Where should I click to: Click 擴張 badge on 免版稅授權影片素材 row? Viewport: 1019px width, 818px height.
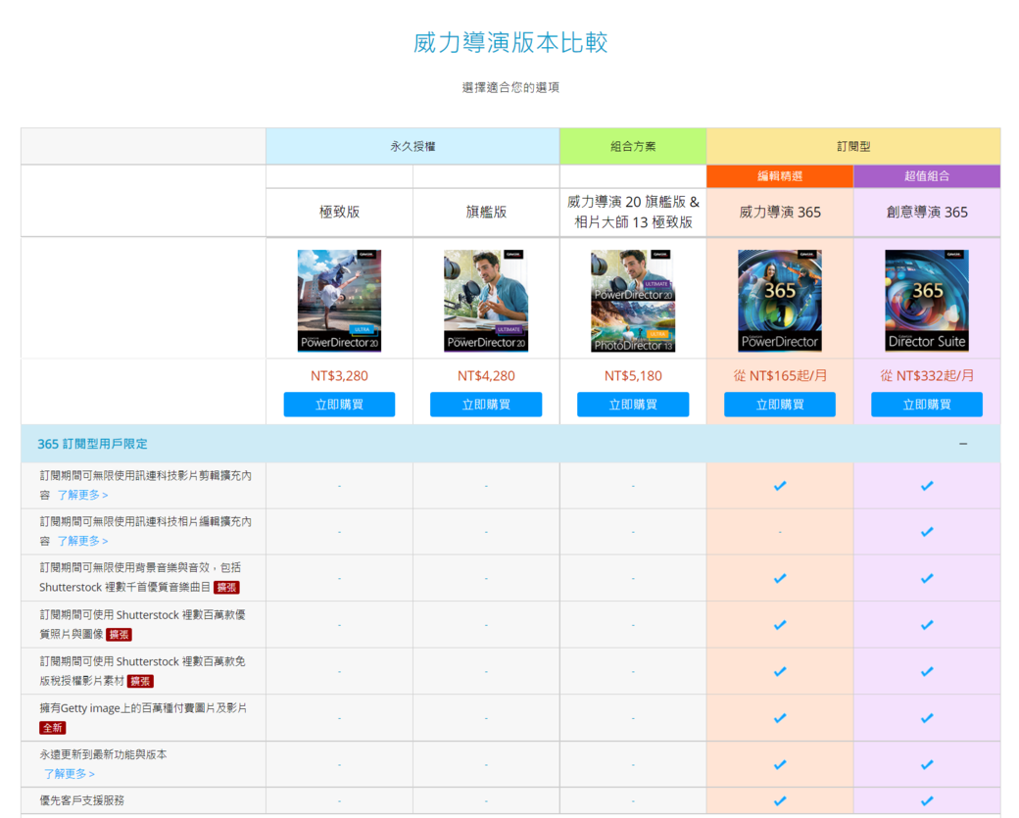140,681
